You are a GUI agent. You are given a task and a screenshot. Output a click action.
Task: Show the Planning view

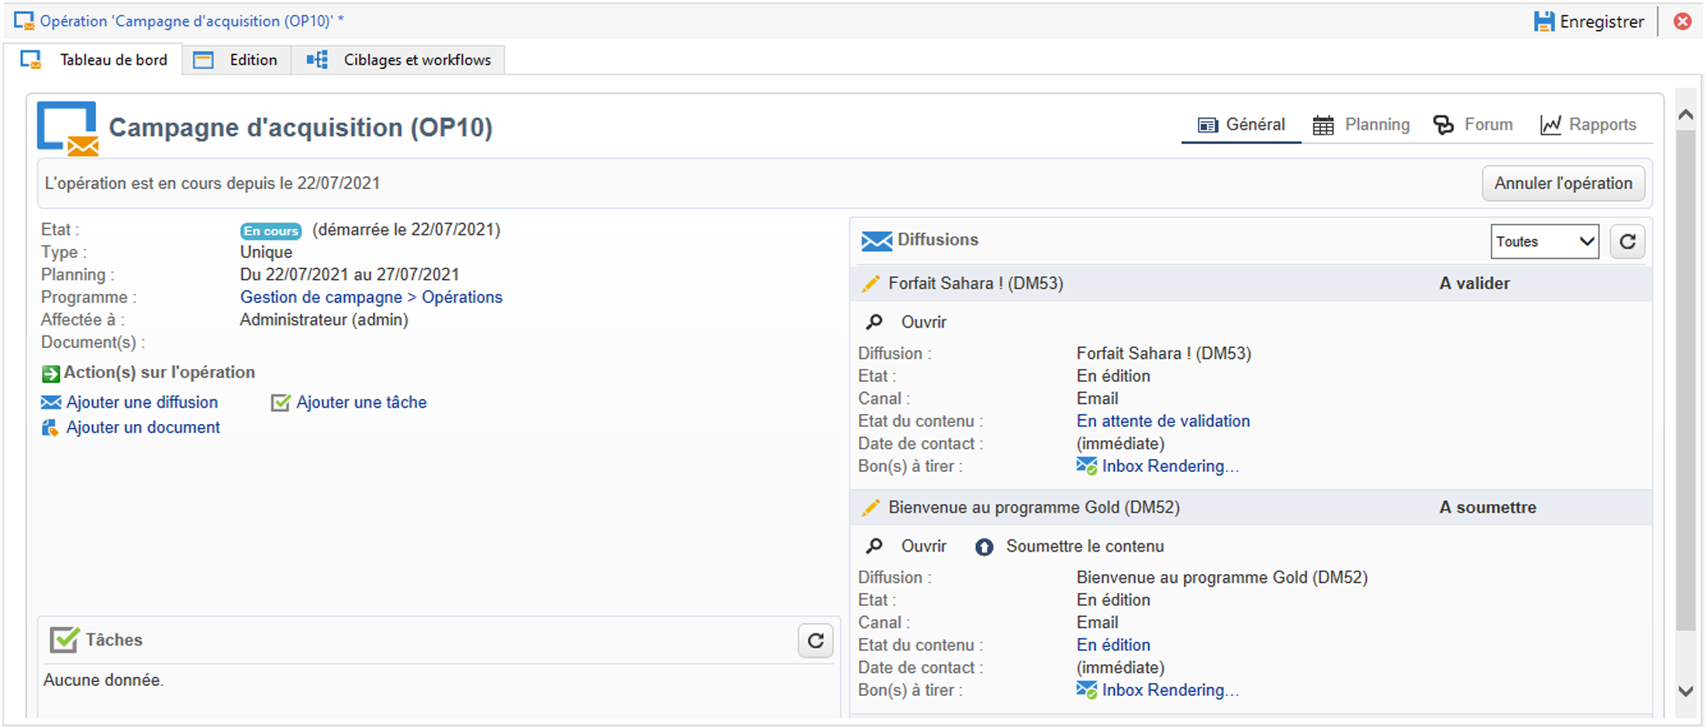[x=1361, y=125]
